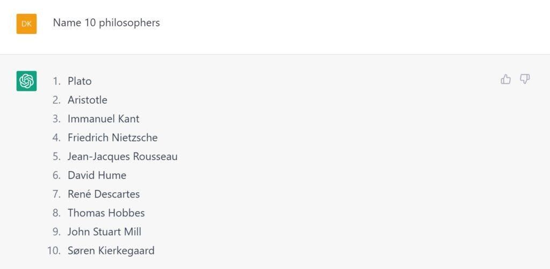Click the green ChatGPT logo avatar
The height and width of the screenshot is (269, 550).
26,81
